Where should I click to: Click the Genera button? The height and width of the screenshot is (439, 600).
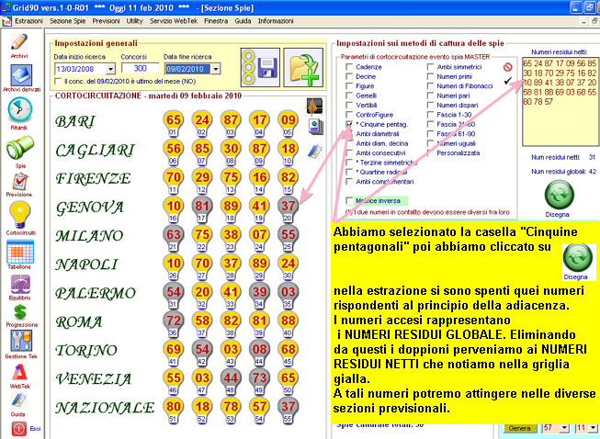pos(520,428)
